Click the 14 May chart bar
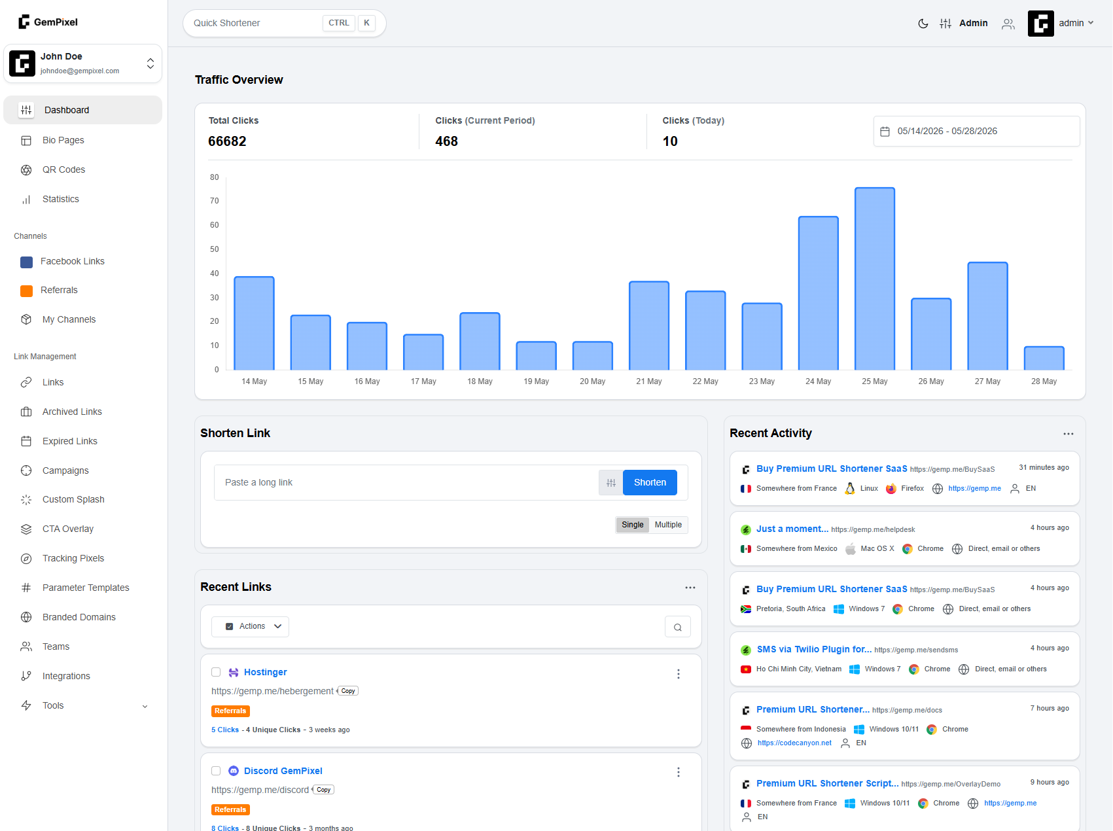The height and width of the screenshot is (831, 1113). pos(254,323)
